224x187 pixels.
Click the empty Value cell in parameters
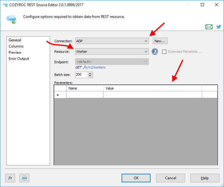[x=153, y=95]
